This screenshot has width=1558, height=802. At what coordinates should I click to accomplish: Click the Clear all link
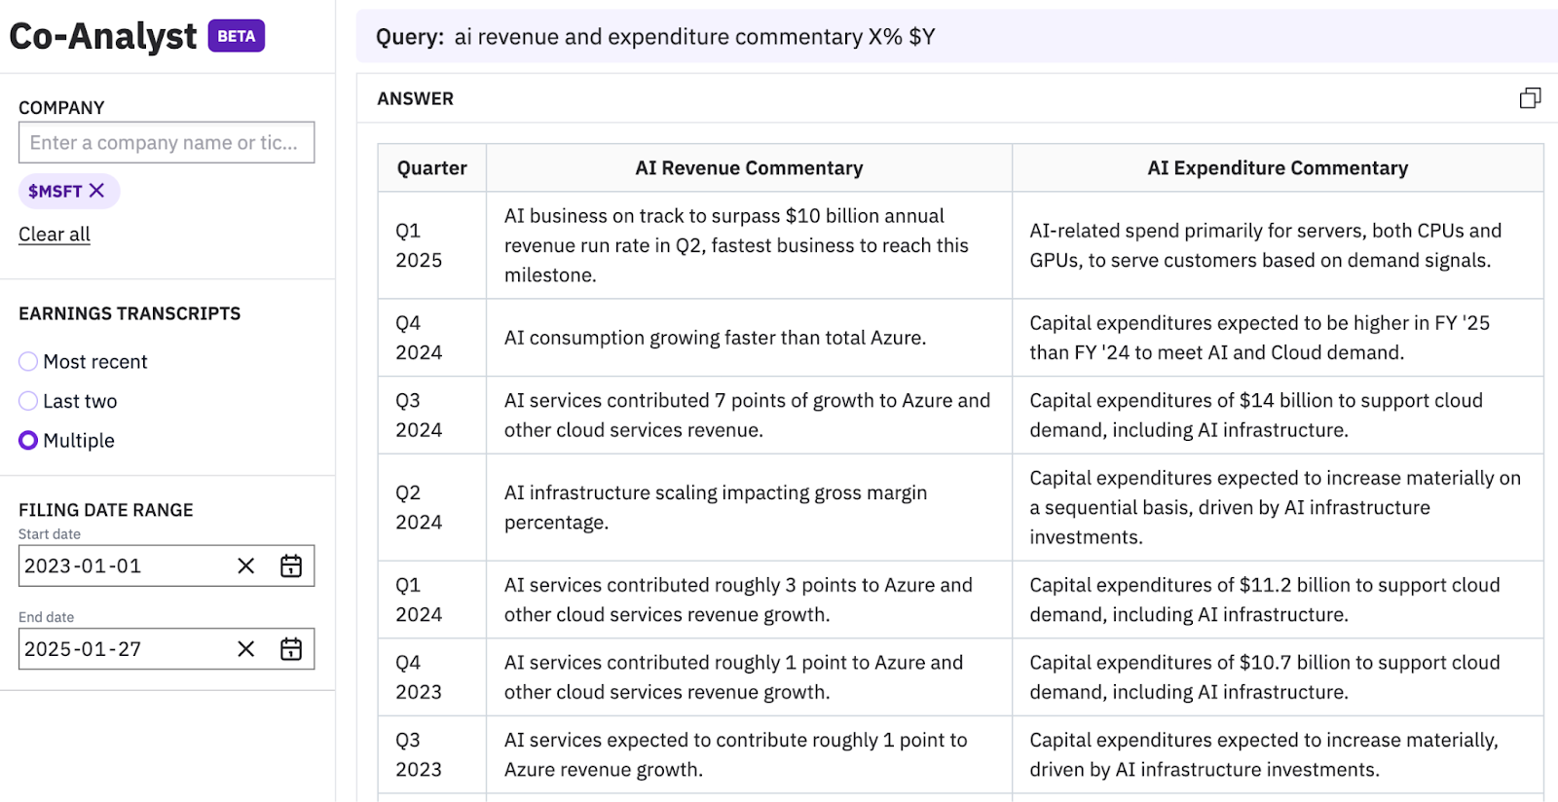coord(55,235)
